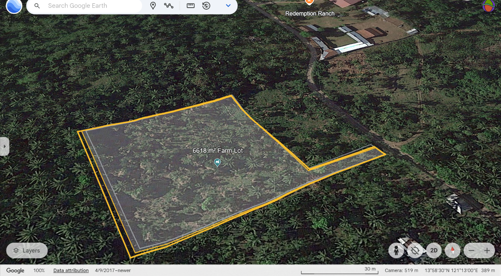Select the Redemption Ranch map label
The width and height of the screenshot is (501, 276).
[309, 13]
